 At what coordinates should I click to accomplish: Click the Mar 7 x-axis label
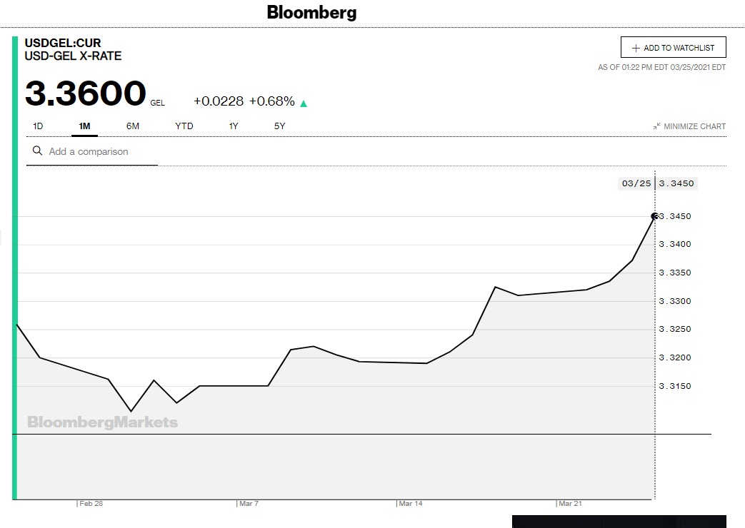click(249, 503)
